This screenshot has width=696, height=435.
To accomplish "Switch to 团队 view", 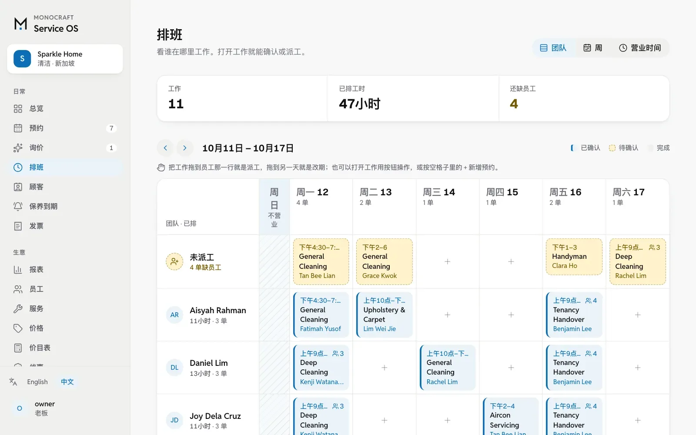I will 553,48.
